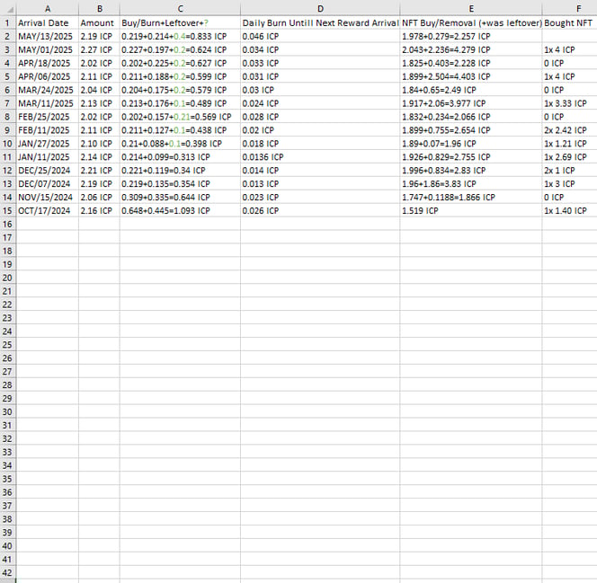Click cell '0.227+0.197+0.2=0.624 ICP'
597x583 pixels.
tap(180, 49)
